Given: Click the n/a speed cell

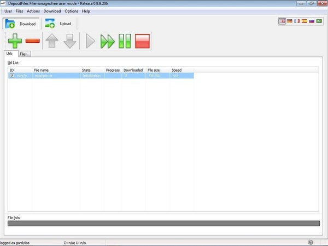Looking at the screenshot, I should pos(182,75).
